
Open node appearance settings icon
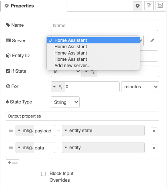coord(160,6)
